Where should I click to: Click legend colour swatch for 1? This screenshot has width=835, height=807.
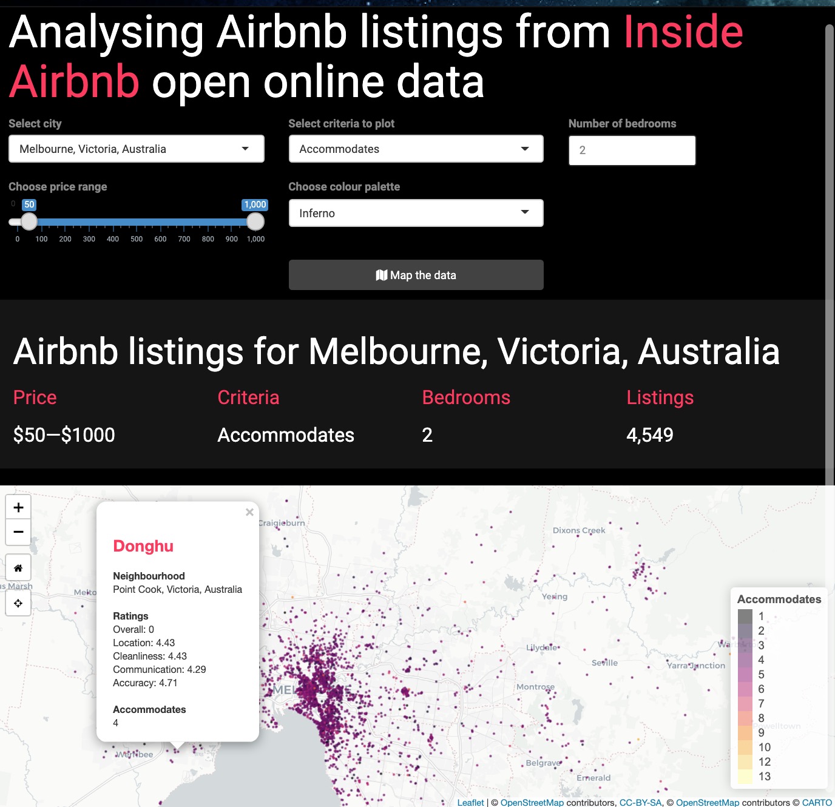[745, 616]
